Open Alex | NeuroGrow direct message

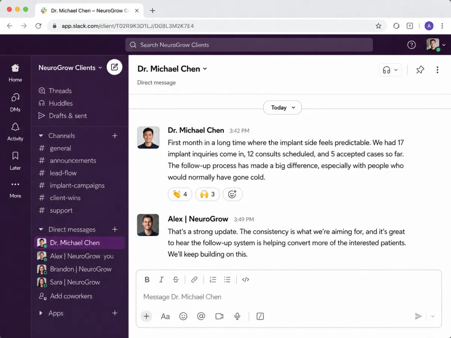pyautogui.click(x=79, y=256)
